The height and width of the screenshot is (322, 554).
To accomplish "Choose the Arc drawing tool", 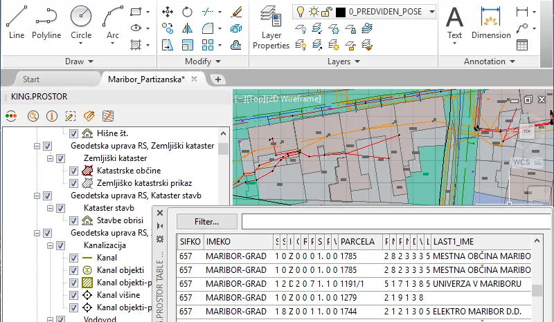I will 113,21.
